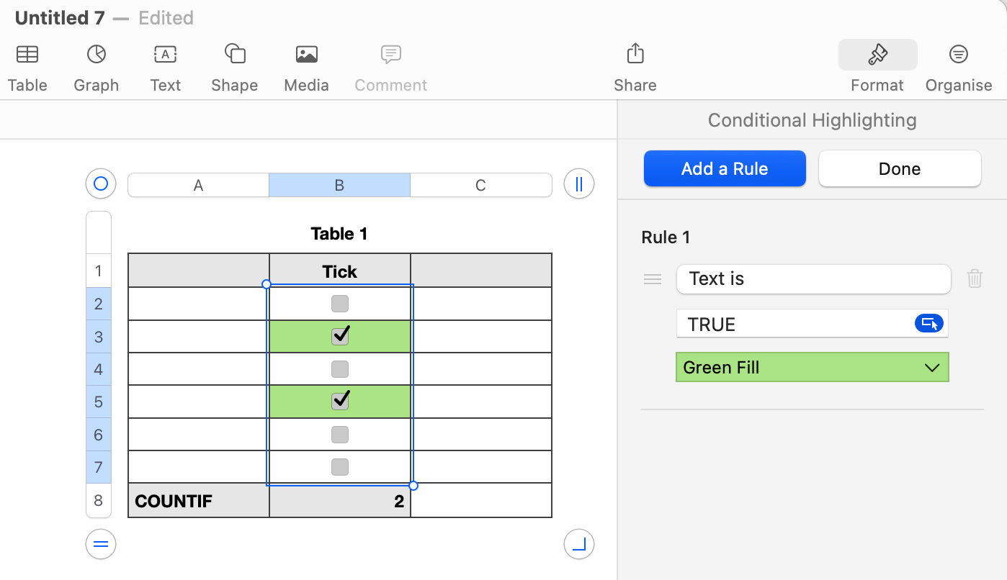Open the Media insert menu
This screenshot has height=580, width=1007.
pyautogui.click(x=306, y=55)
